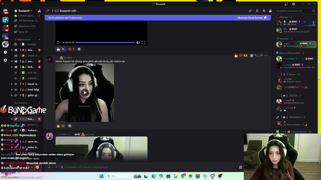Click the invite people icon beside Busqweit

point(39,11)
